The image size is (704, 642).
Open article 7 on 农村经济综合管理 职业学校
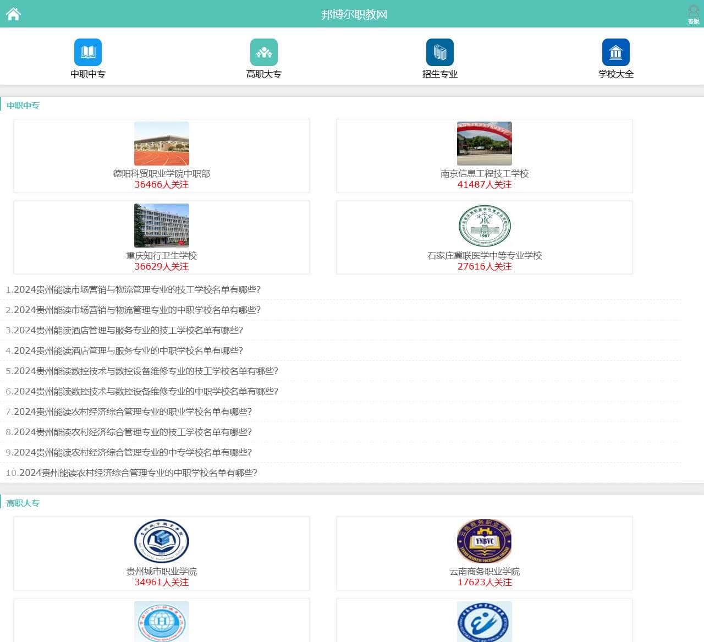coord(133,412)
